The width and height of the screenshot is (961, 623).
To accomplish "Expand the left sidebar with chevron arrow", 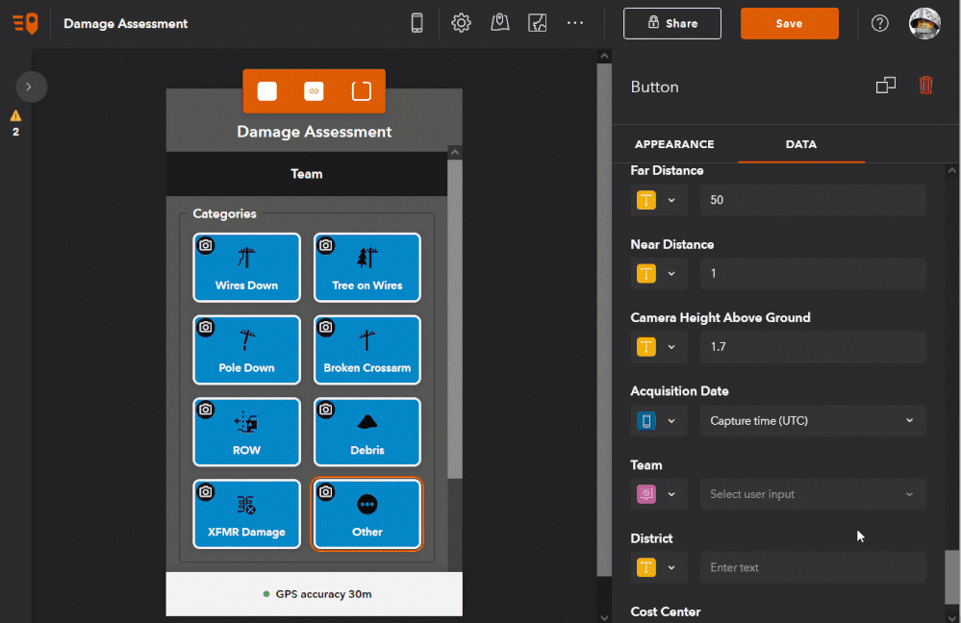I will [x=29, y=87].
